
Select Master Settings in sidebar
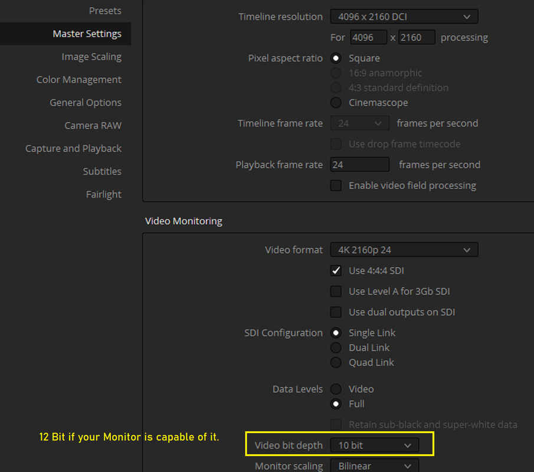pos(65,34)
